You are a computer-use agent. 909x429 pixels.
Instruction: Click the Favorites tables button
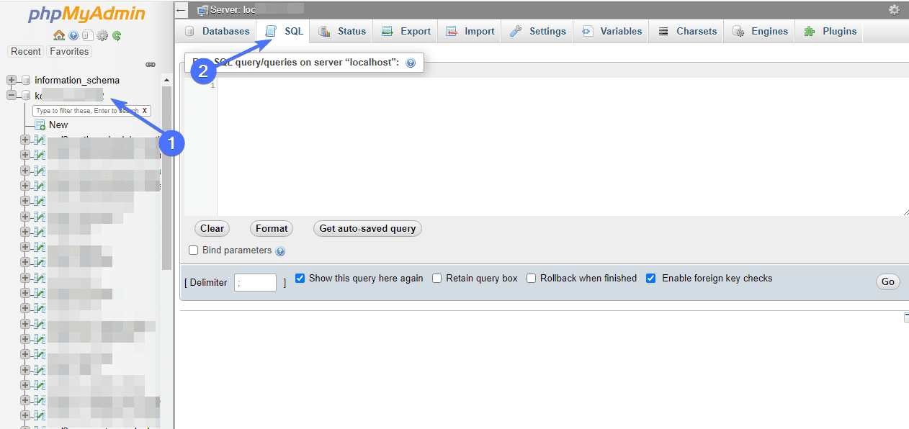point(69,52)
